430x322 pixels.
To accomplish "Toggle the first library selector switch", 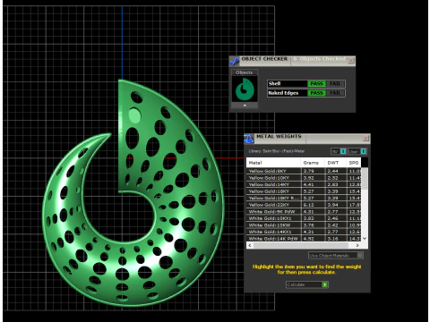I will (x=343, y=151).
